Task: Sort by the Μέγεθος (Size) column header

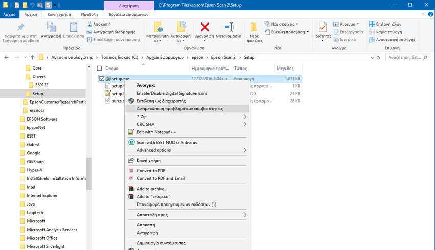Action: click(288, 68)
